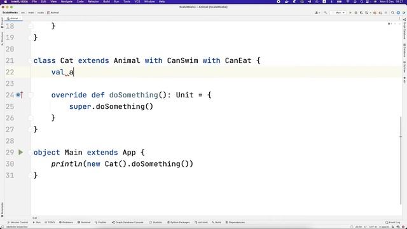Open the VCS menu
Screen dimensions: 407x229
click(x=137, y=1)
